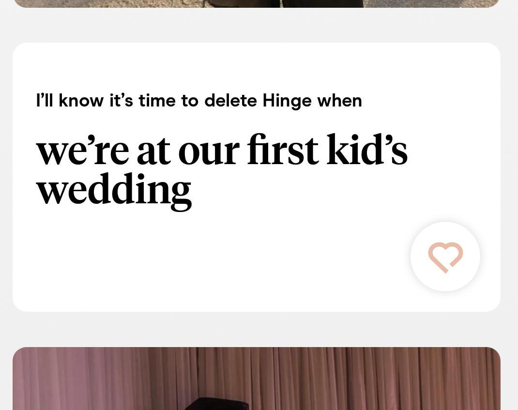
Task: Click the word "Hinge" in the prompt
Action: coord(287,101)
